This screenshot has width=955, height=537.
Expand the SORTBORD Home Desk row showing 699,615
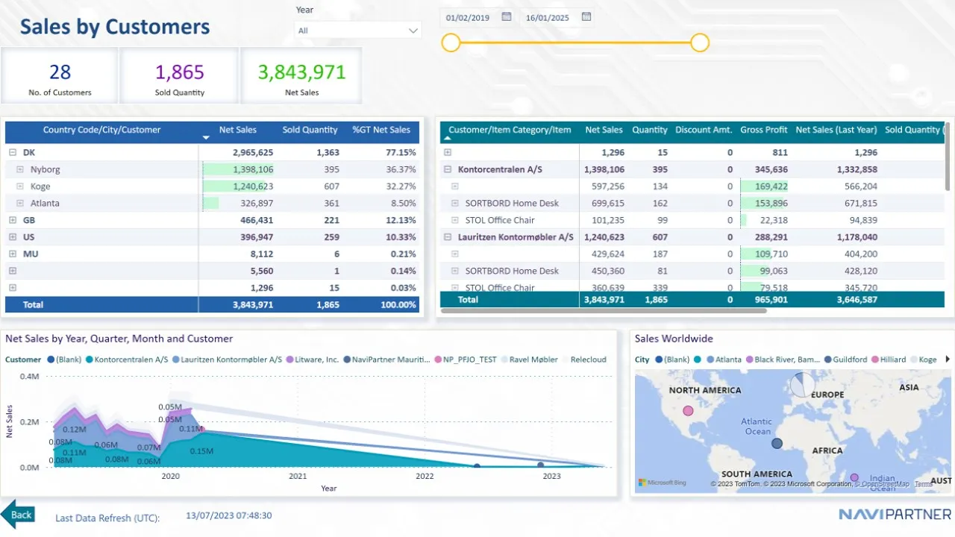click(x=455, y=203)
